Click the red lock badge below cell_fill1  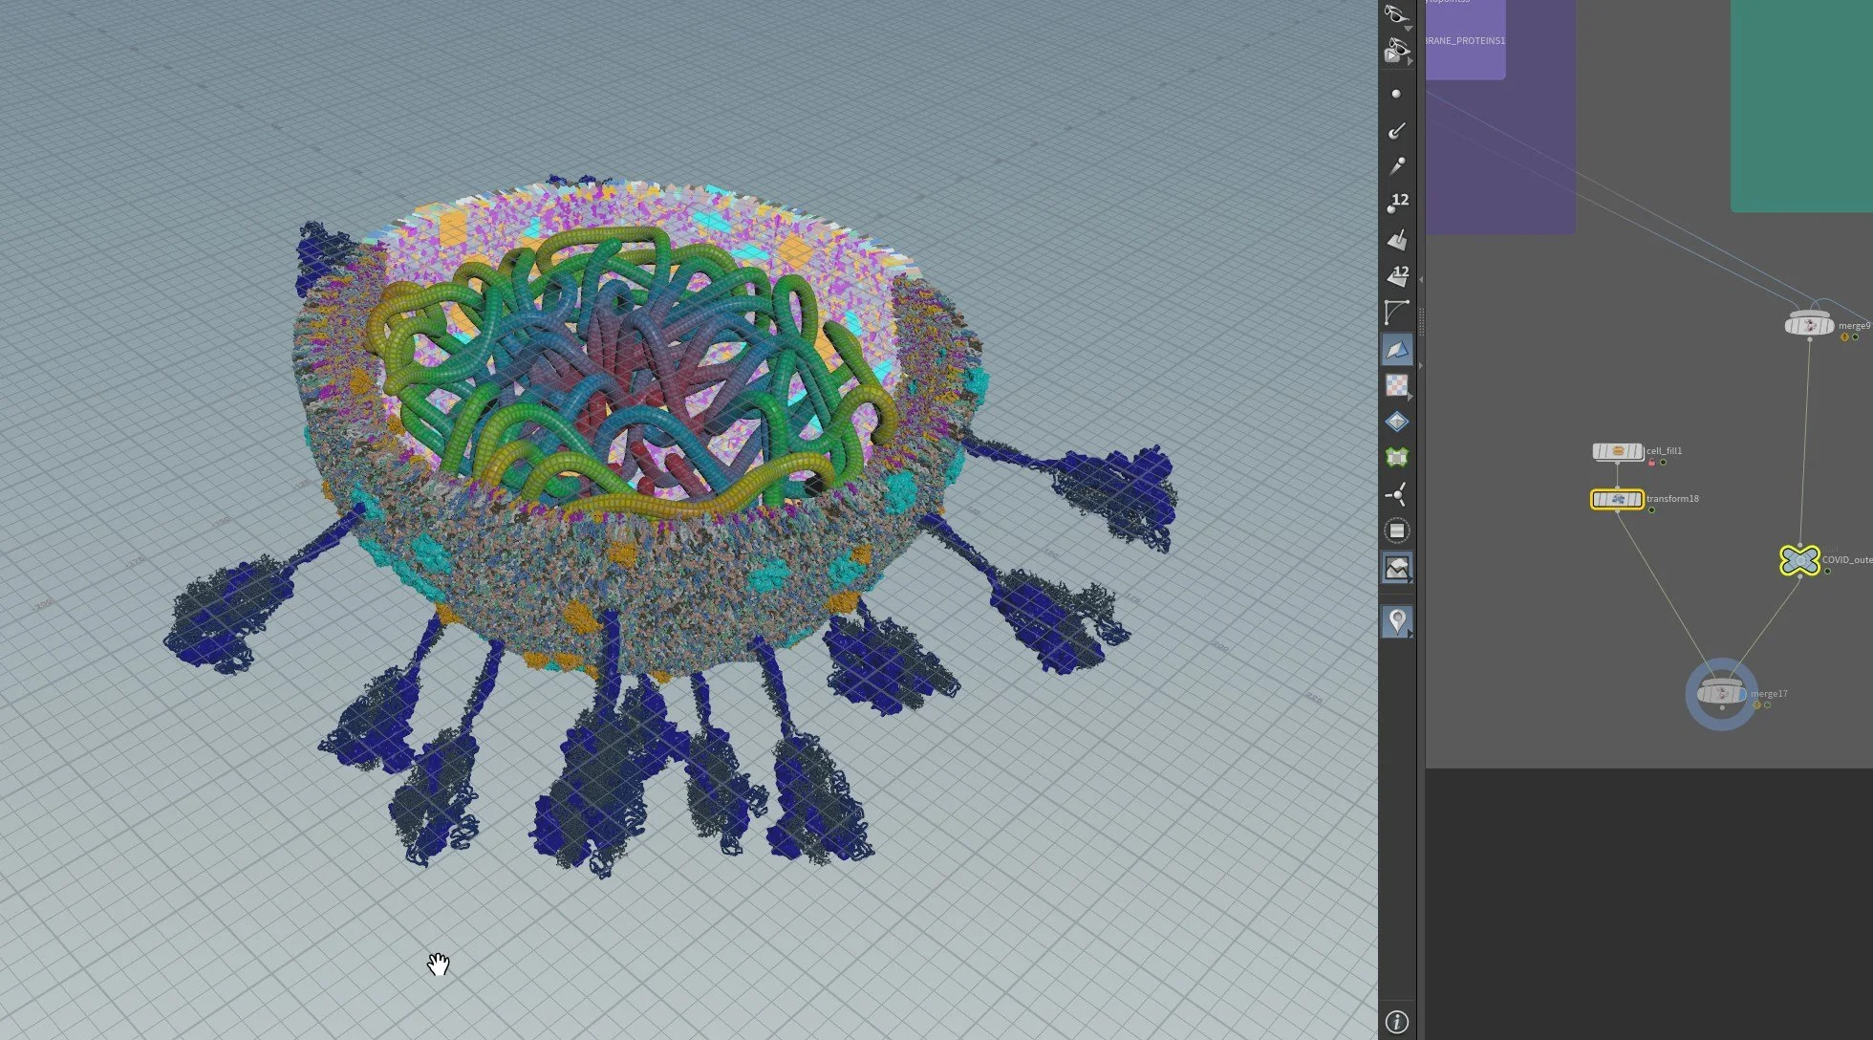pyautogui.click(x=1651, y=463)
